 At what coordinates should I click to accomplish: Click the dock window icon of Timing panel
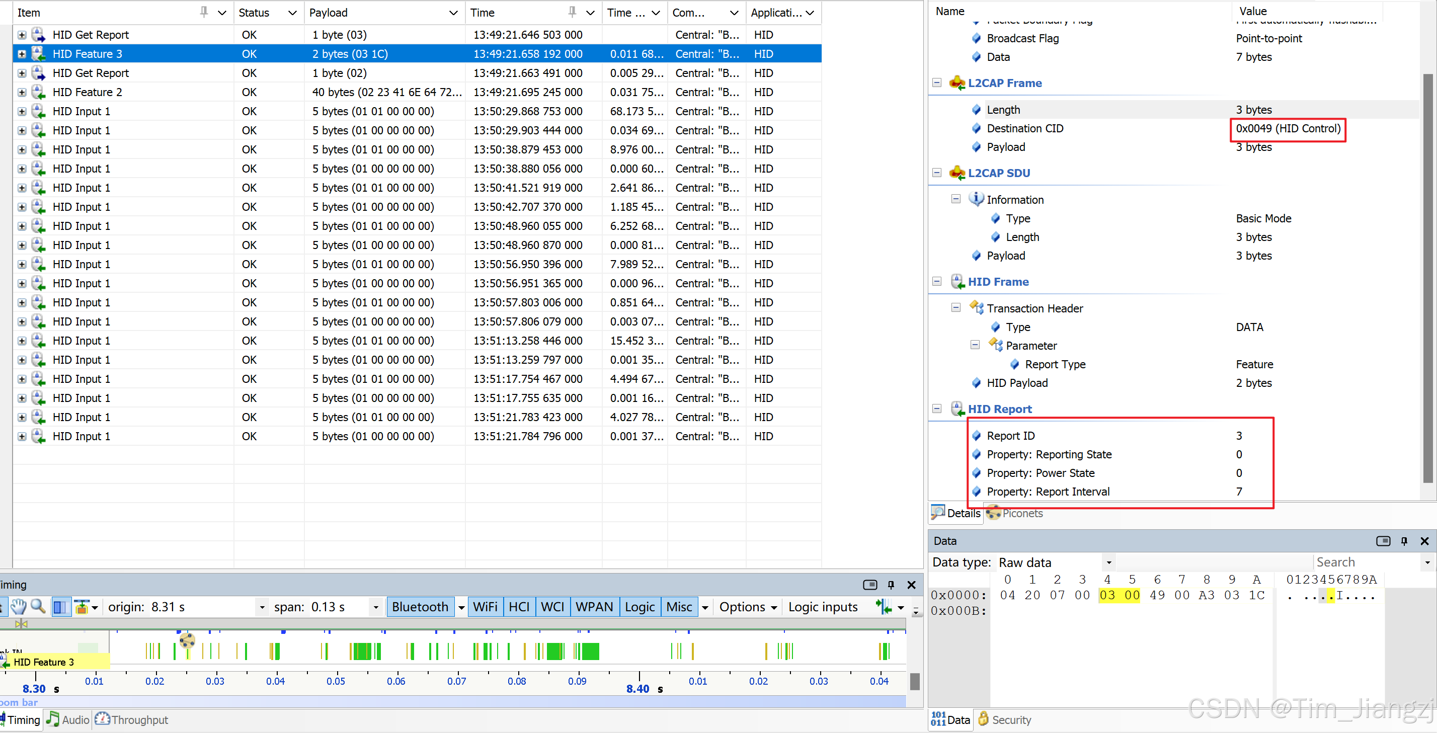(869, 585)
